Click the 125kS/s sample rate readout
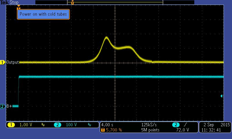Image resolution: width=232 pixels, height=139 pixels. click(149, 125)
